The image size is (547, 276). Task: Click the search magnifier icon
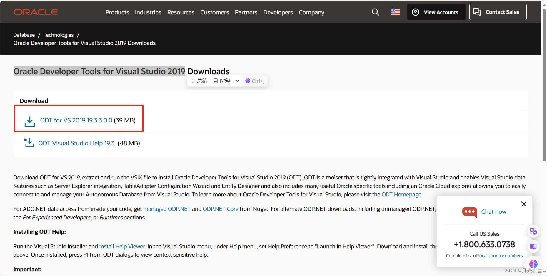coord(375,12)
